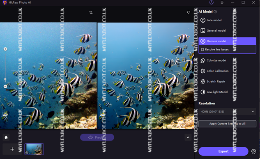Click Apply Current Settings to All
The width and height of the screenshot is (260, 159).
click(227, 124)
